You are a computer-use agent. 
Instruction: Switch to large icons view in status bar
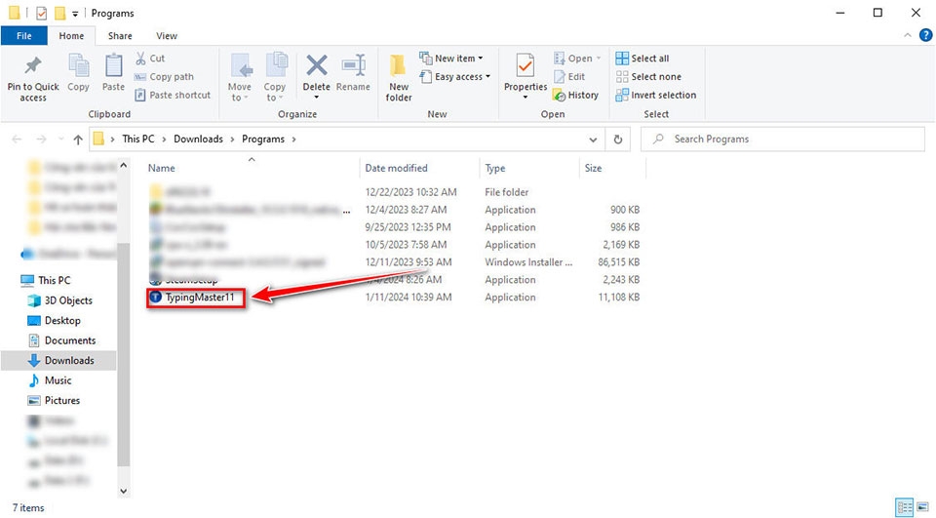(923, 508)
